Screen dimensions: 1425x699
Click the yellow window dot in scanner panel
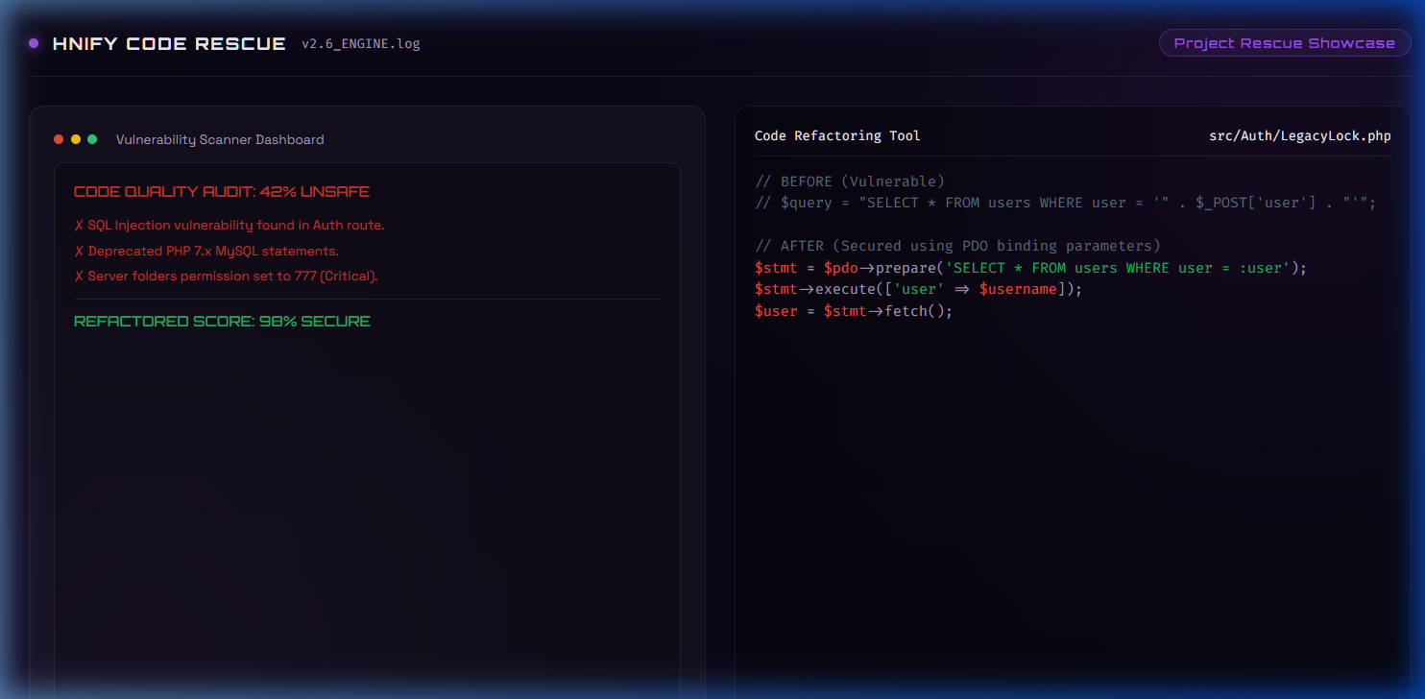click(76, 139)
